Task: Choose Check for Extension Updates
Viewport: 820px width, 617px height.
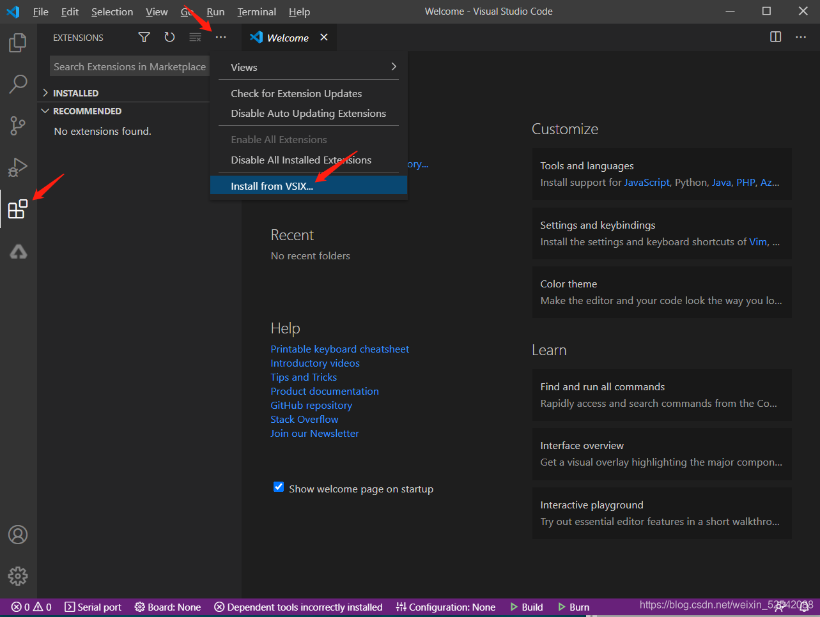Action: tap(309, 93)
